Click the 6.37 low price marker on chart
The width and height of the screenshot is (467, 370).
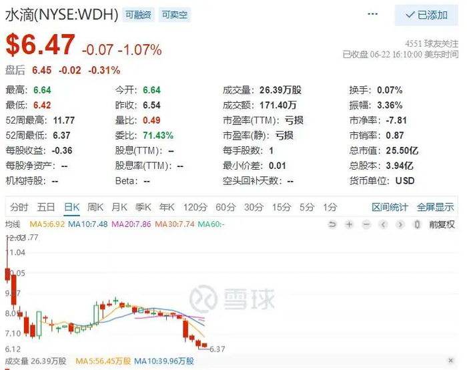(x=217, y=349)
